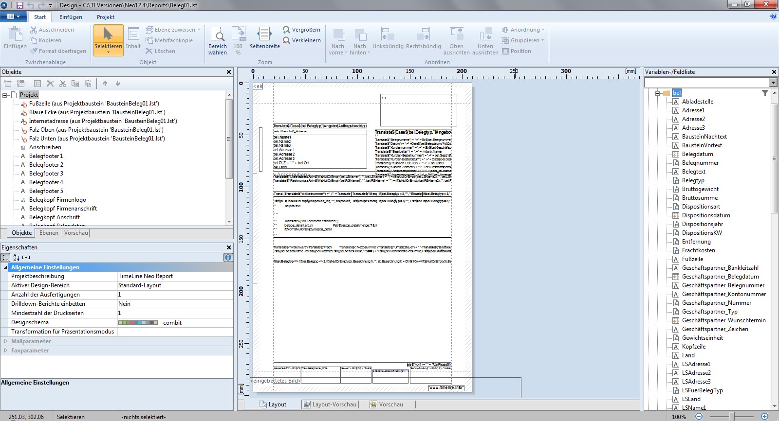Collapse Allgemeine Einstellungen section

pos(5,267)
